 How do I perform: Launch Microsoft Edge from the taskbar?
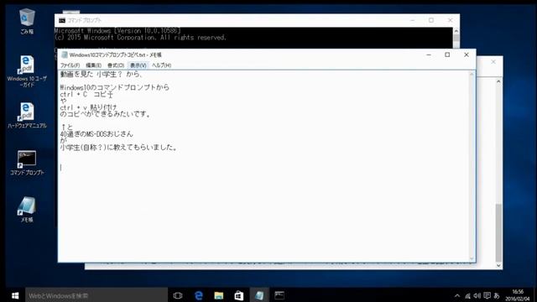(198, 295)
